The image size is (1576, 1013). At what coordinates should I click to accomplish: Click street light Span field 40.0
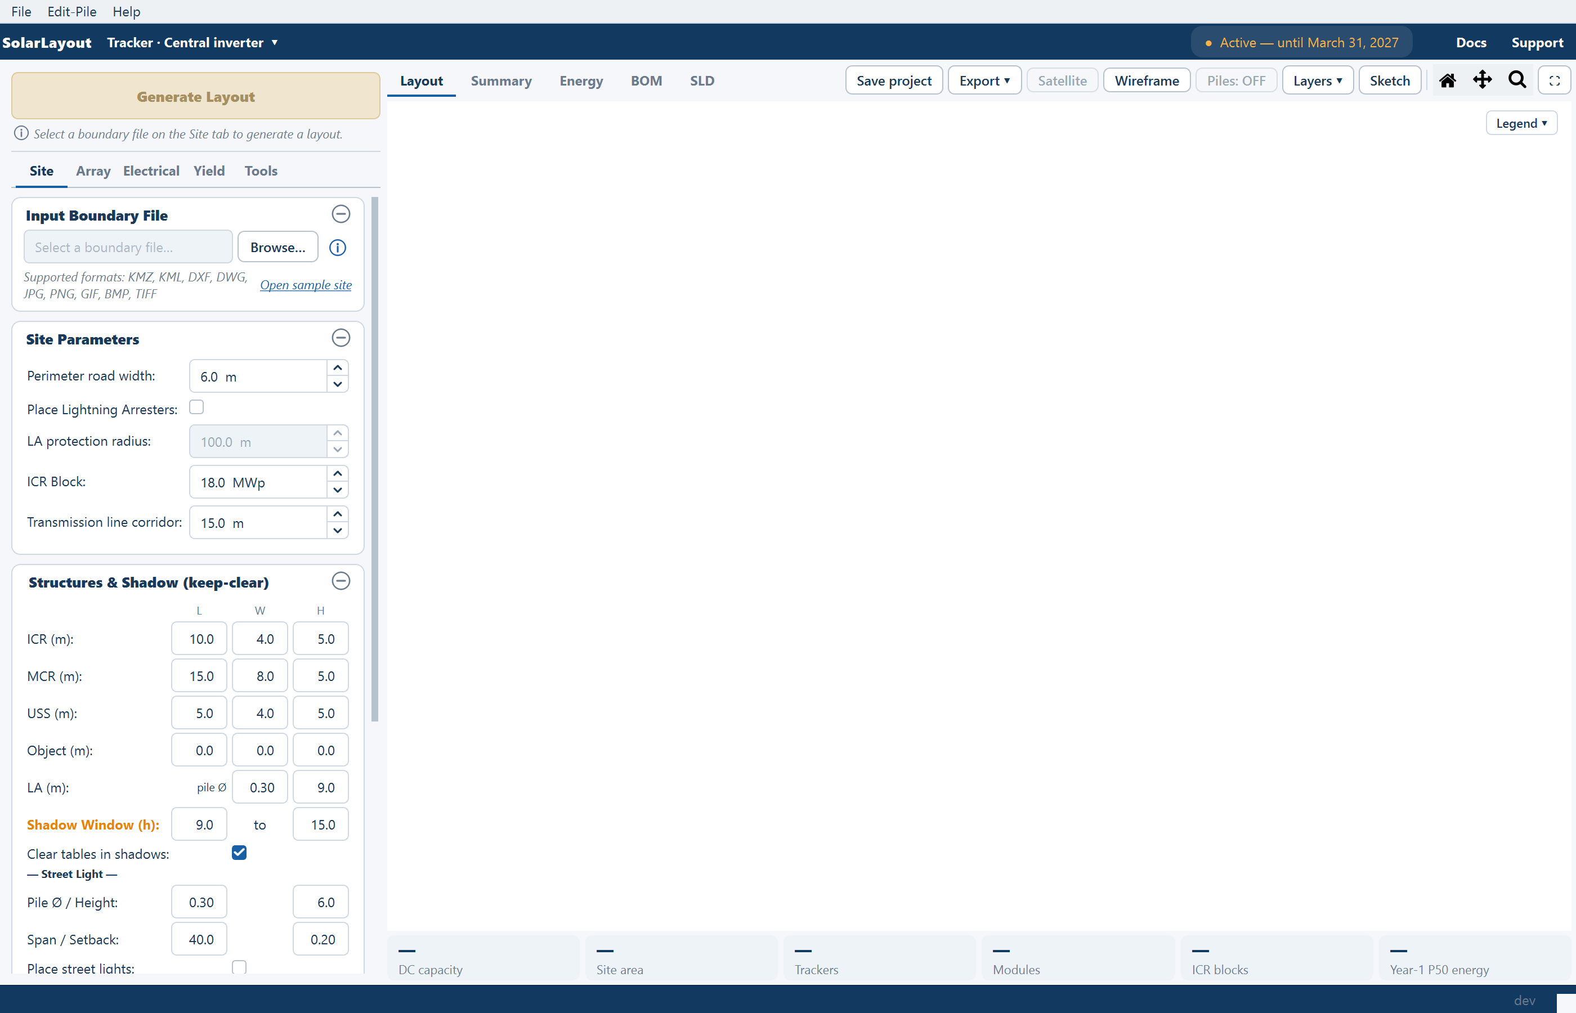point(199,939)
